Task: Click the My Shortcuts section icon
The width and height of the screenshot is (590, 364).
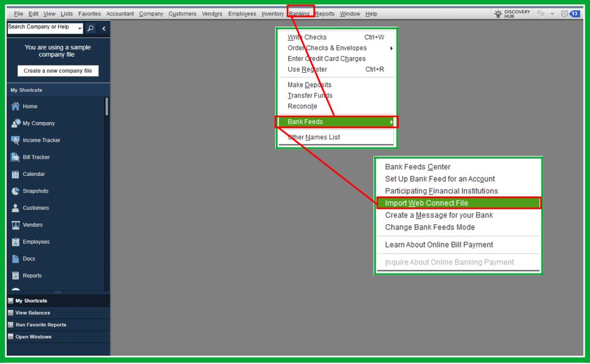Action: click(11, 301)
